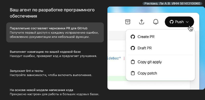Click the black Push button
This screenshot has height=100, width=205.
click(x=179, y=22)
